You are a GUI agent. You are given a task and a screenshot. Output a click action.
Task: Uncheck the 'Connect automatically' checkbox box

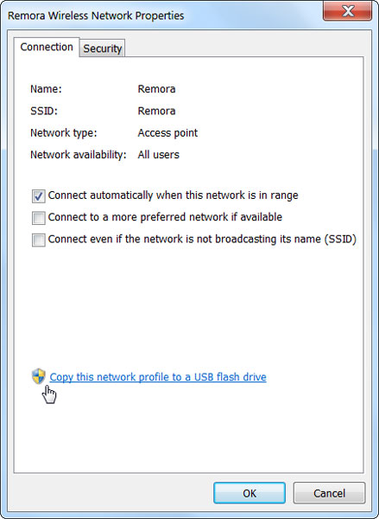(x=39, y=196)
